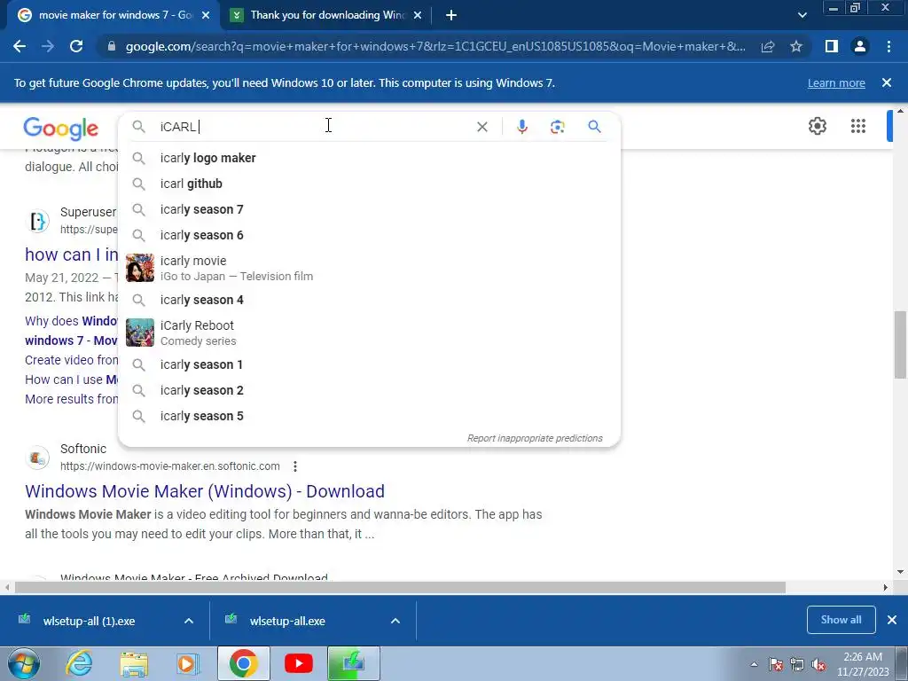Pick the 'icarly season 5' suggestion
908x681 pixels.
pyautogui.click(x=369, y=416)
